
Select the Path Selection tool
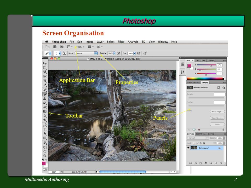[45, 133]
